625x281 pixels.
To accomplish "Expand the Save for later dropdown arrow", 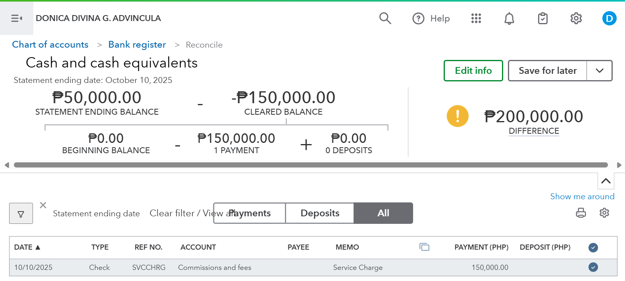I will (x=599, y=71).
